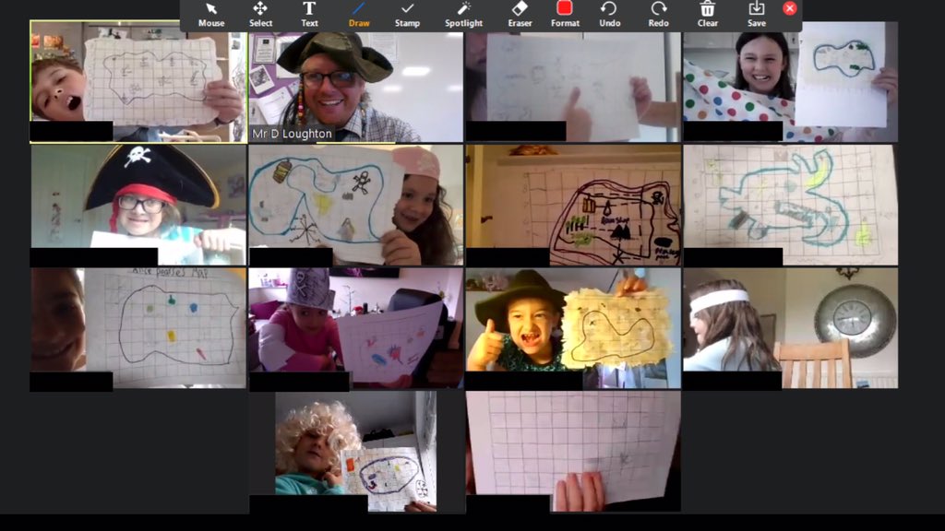This screenshot has width=945, height=531.
Task: Select tile with hand holding blank grid paper
Action: (573, 452)
